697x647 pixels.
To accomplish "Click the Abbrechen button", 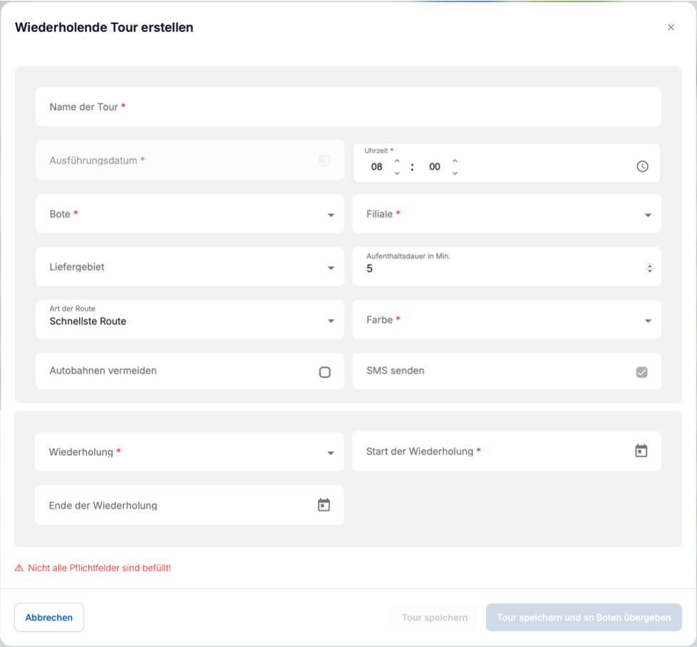I will click(x=49, y=618).
